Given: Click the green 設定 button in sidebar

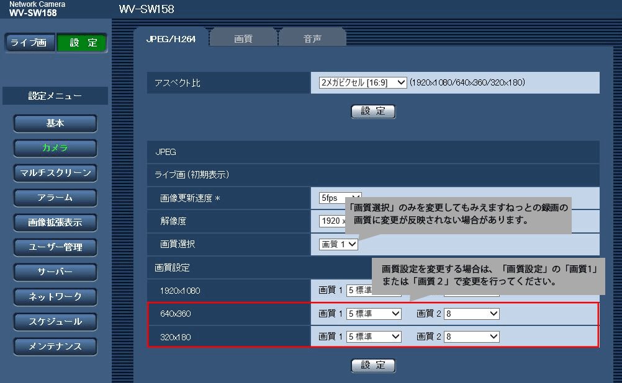Looking at the screenshot, I should tap(82, 43).
